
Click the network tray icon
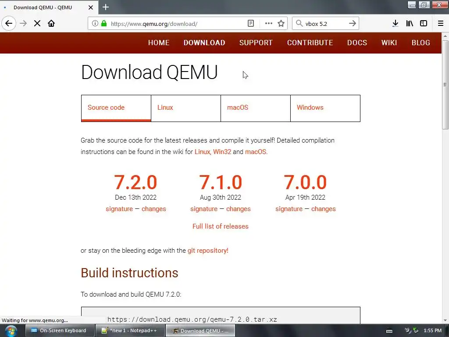click(416, 331)
